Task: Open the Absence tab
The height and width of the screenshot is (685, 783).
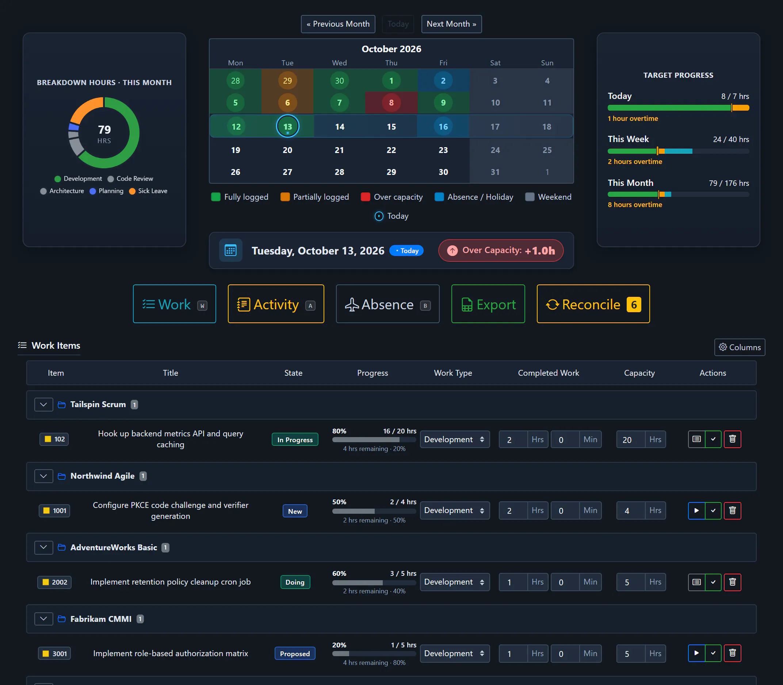Action: pos(387,304)
